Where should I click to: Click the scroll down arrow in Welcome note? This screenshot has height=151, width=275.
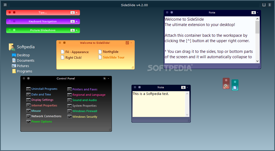258,61
